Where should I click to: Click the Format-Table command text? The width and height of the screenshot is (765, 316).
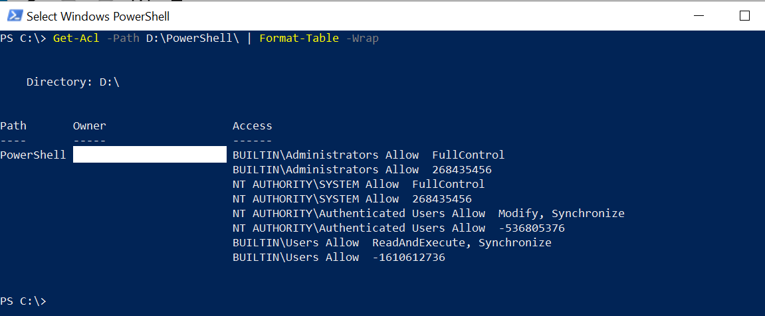[x=299, y=39]
